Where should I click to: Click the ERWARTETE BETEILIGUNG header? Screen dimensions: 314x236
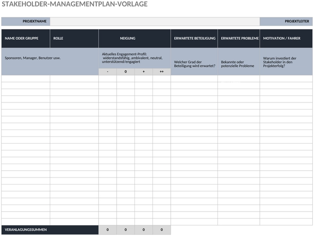[x=194, y=38]
